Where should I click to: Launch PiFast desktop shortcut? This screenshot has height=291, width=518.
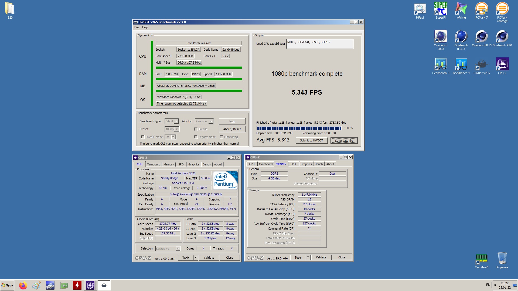click(420, 11)
